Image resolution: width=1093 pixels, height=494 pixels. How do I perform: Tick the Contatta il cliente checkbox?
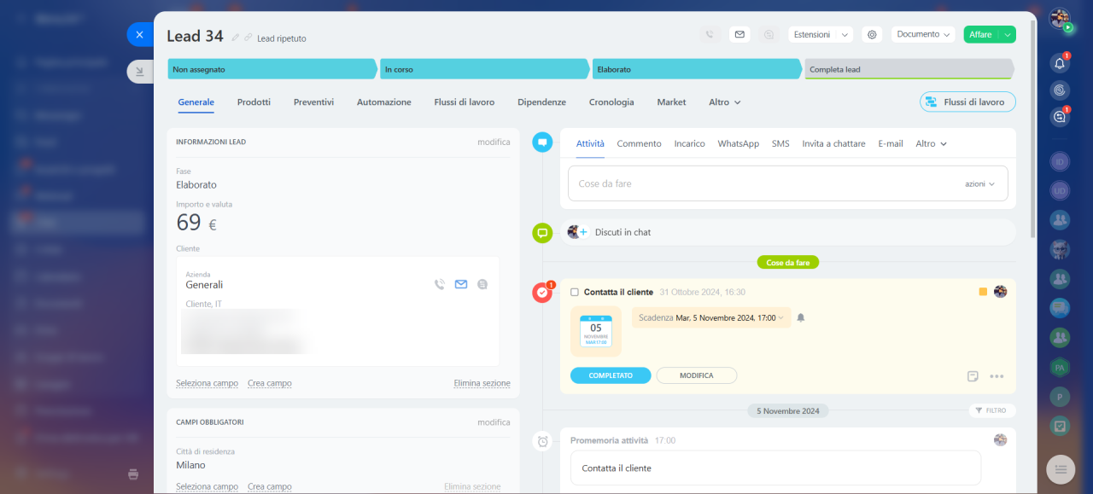pyautogui.click(x=575, y=292)
